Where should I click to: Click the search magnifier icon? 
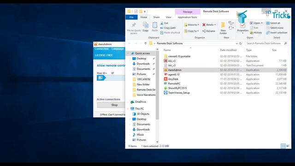(285, 43)
